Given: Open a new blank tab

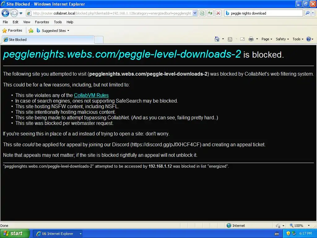Looking at the screenshot, I should [99, 40].
